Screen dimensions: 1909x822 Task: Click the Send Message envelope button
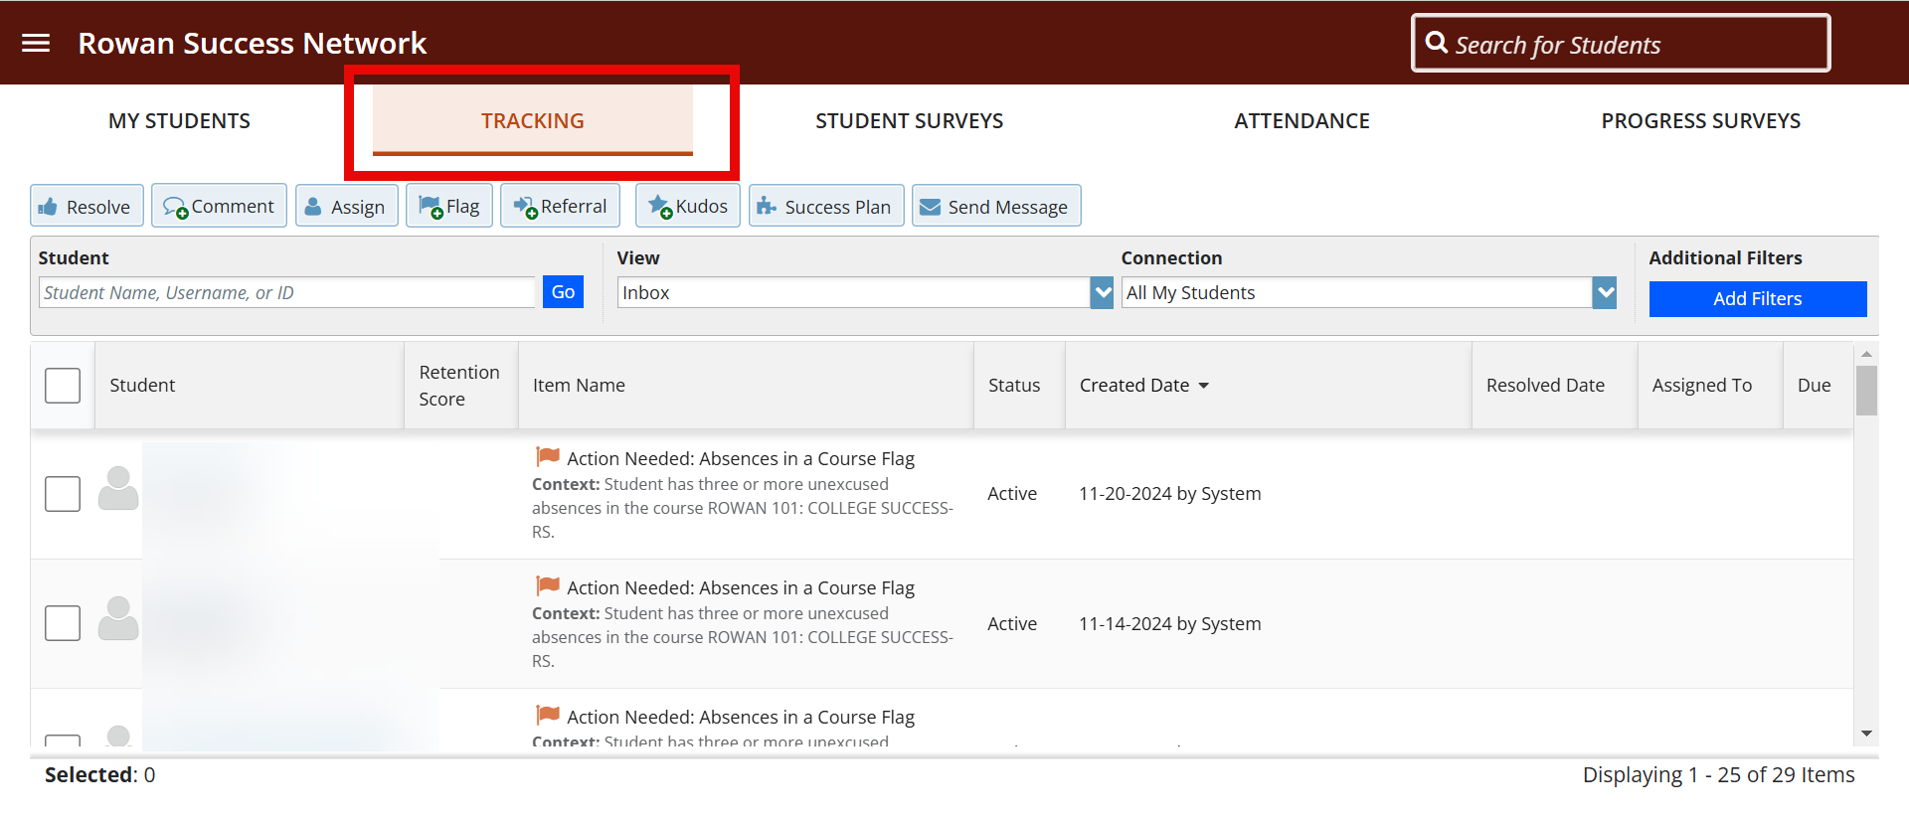point(996,206)
